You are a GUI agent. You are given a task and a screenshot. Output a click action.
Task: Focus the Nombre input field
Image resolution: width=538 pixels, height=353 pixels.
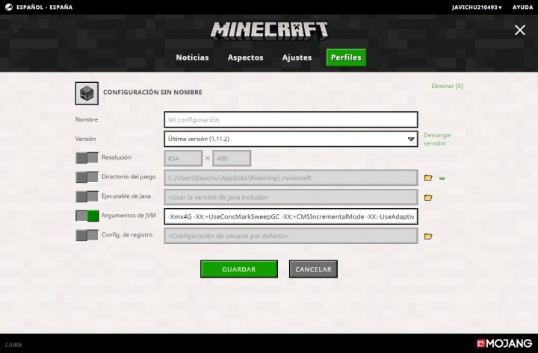(291, 119)
